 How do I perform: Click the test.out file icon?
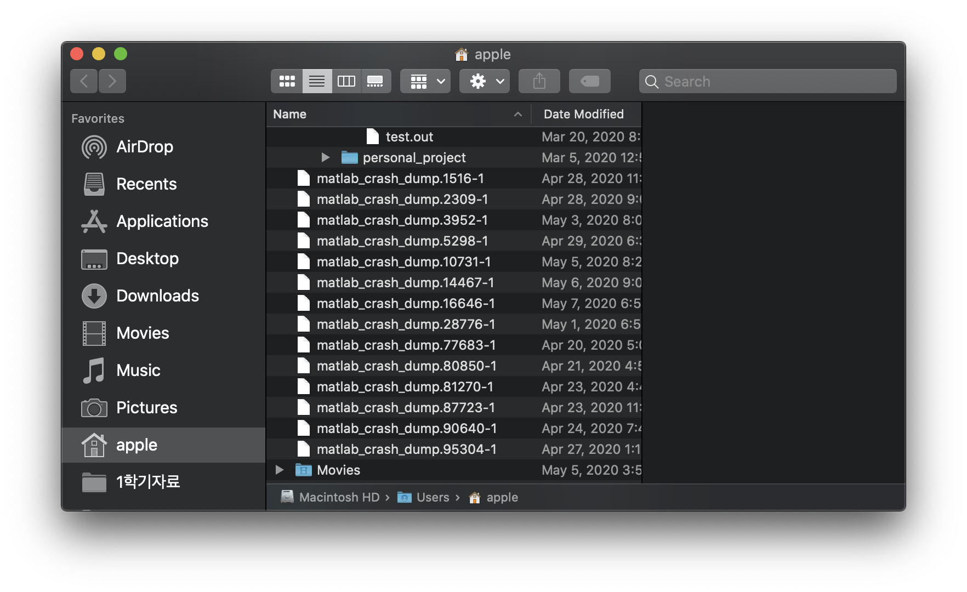coord(373,137)
